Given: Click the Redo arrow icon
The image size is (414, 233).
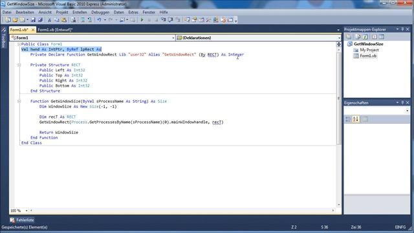Looking at the screenshot, I should pyautogui.click(x=111, y=20).
